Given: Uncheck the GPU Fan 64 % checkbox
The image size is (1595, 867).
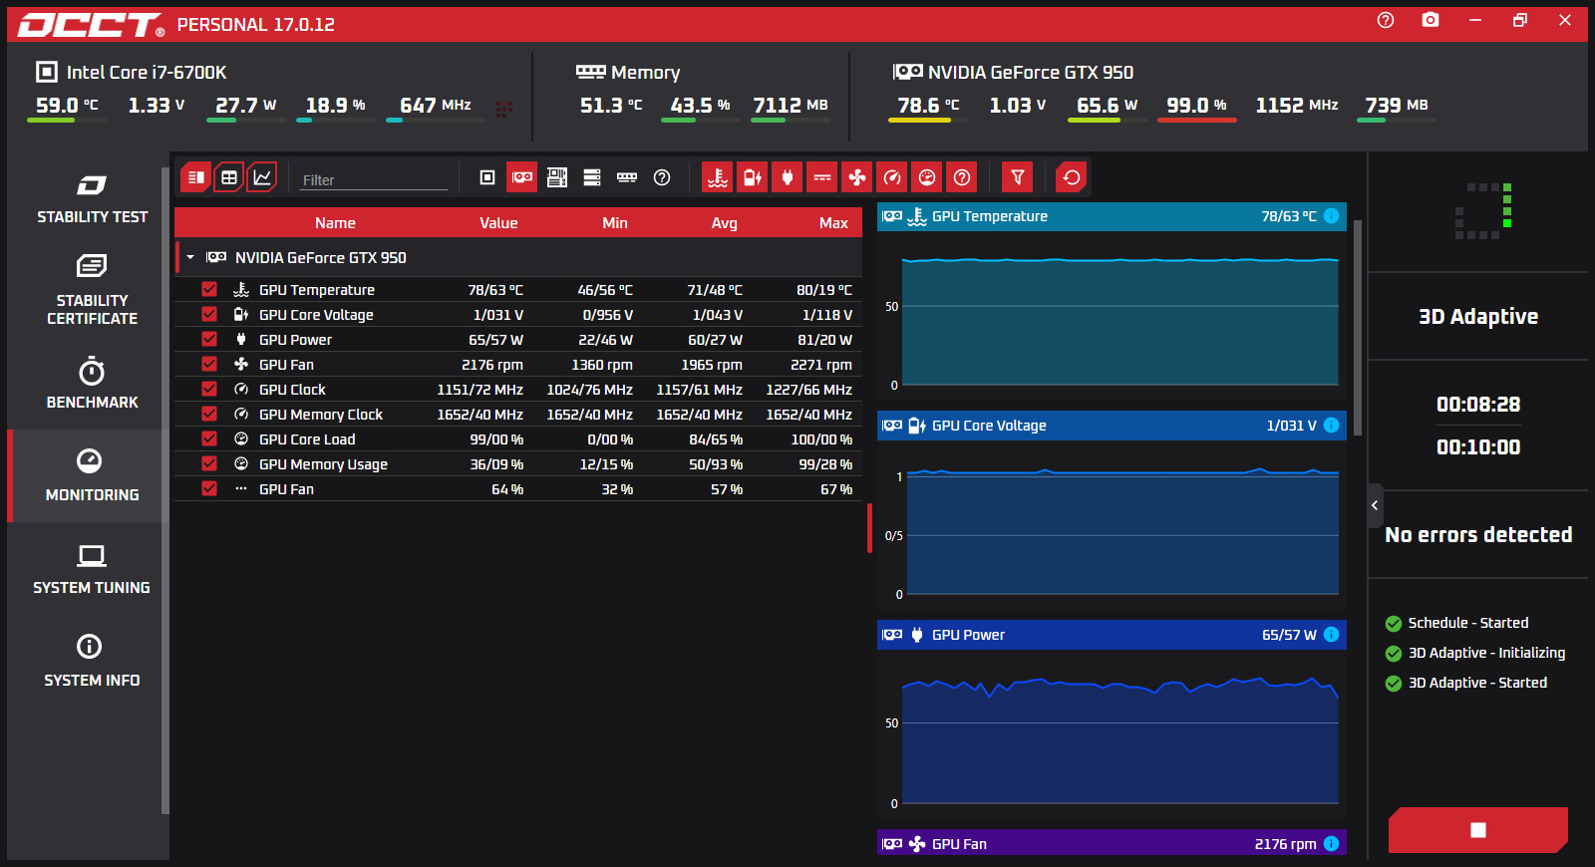Looking at the screenshot, I should coord(209,488).
